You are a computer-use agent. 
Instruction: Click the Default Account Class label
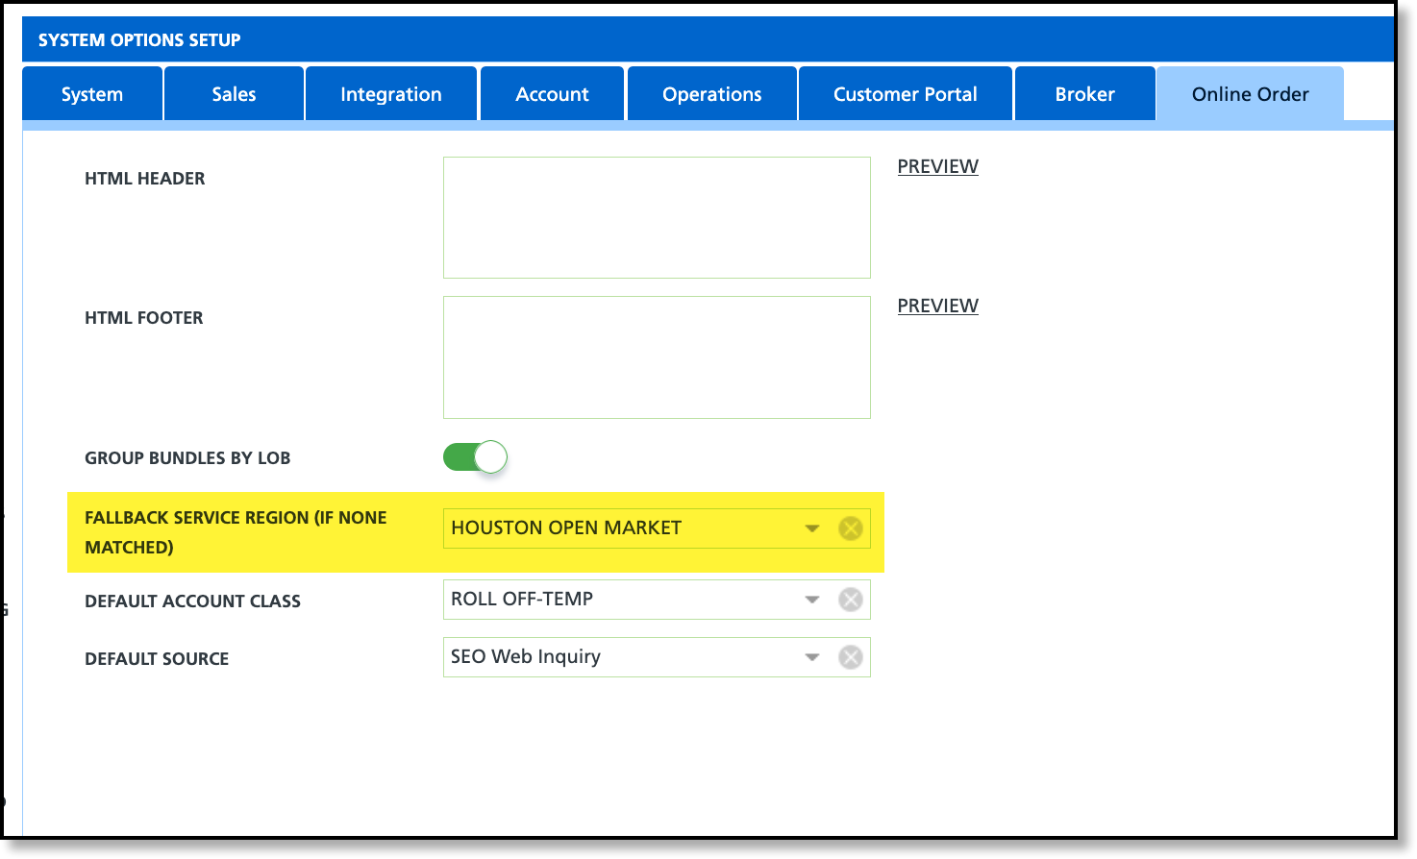pos(192,601)
